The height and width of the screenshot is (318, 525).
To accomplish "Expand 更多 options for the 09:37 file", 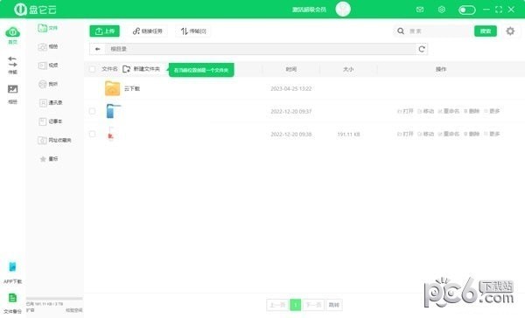I will click(492, 111).
